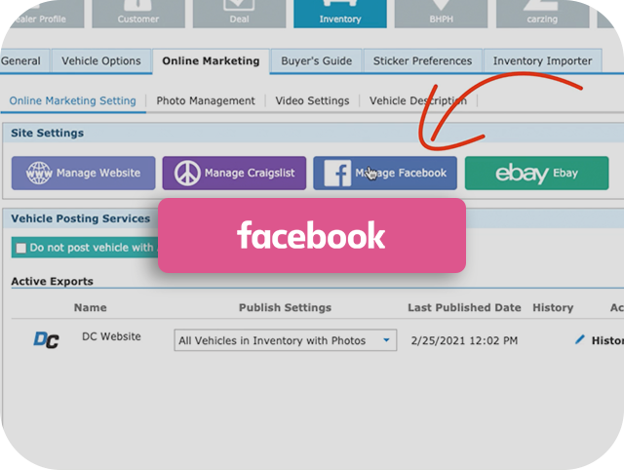Open the Inventory module in top navigation
The width and height of the screenshot is (624, 470).
340,14
